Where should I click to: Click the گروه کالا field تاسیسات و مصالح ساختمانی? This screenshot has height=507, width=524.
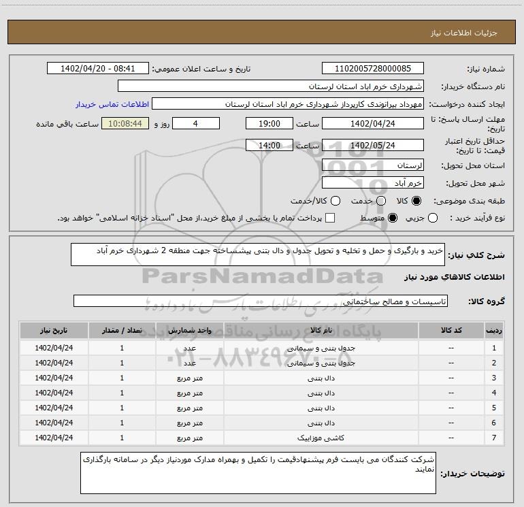tap(261, 301)
